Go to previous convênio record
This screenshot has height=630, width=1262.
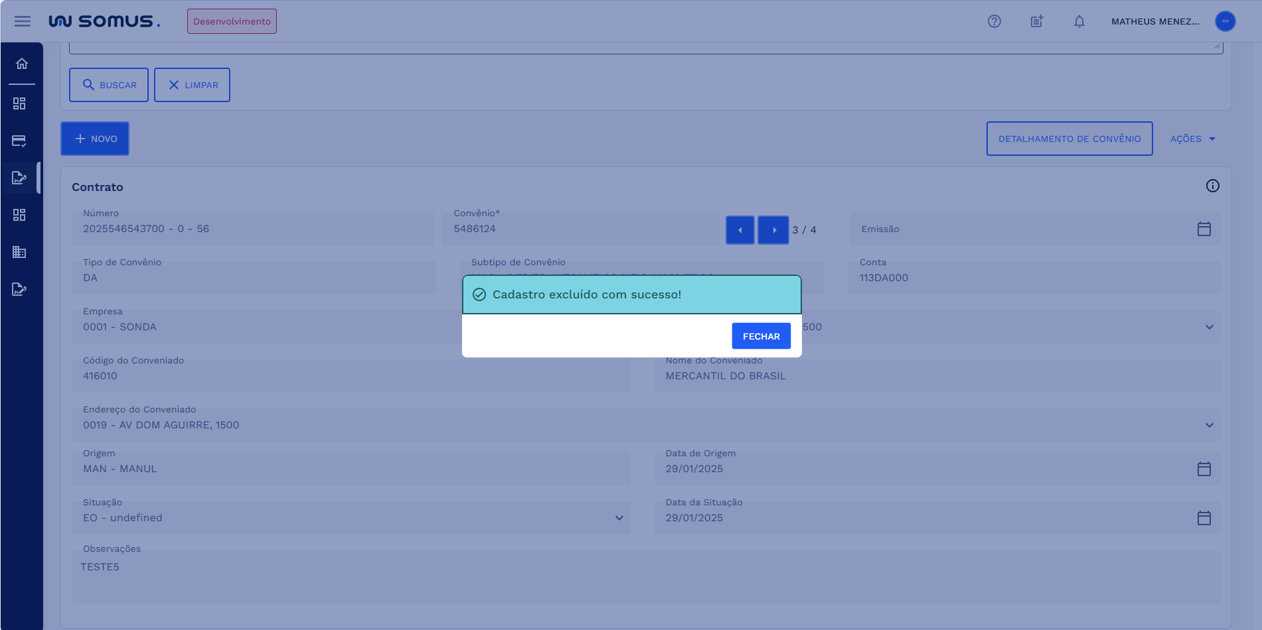pyautogui.click(x=740, y=230)
